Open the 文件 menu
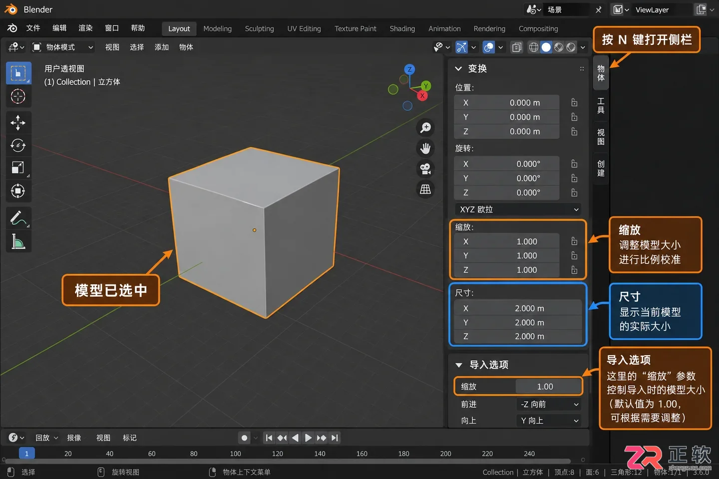 point(33,28)
